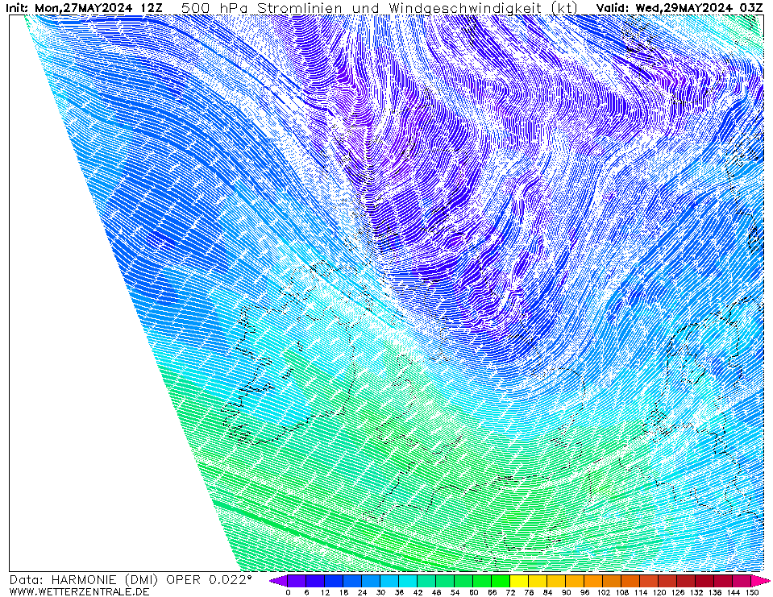Screen dimensions: 773x597
Task: Pick the 90–96 kt legend swatch
Action: (x=576, y=581)
